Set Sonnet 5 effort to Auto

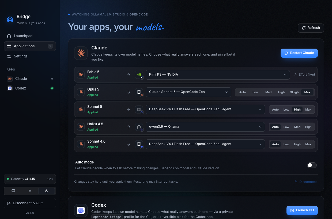tap(275, 109)
